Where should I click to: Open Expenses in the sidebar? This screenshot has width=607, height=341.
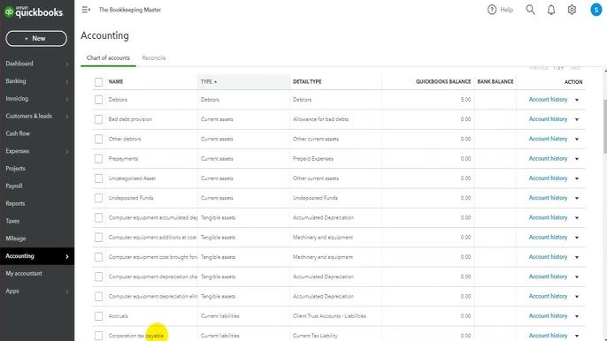point(18,151)
